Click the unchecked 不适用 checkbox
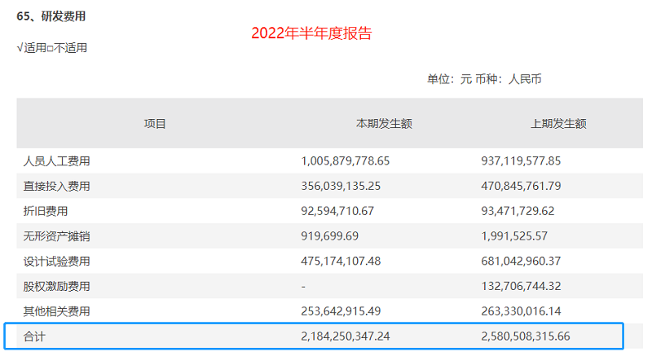652x352 pixels. point(50,48)
